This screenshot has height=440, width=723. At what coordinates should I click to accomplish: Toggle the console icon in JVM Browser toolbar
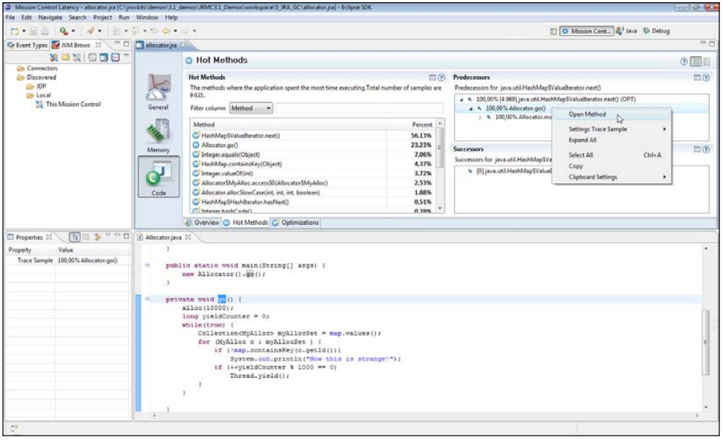tap(93, 58)
